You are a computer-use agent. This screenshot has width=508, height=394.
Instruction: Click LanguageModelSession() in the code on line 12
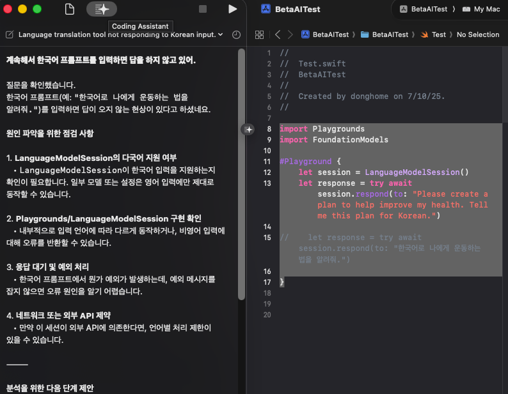click(x=417, y=172)
